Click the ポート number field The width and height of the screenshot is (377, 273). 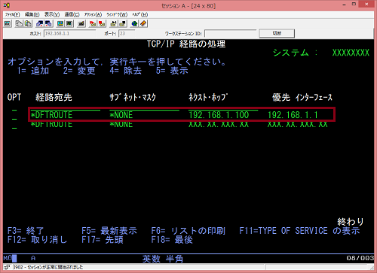click(127, 33)
